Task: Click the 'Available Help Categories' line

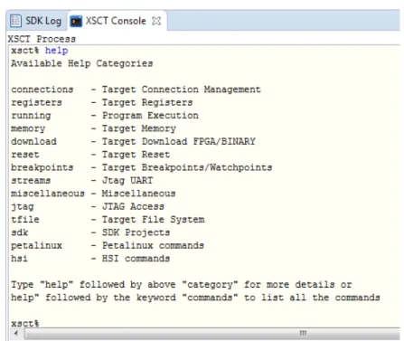Action: pos(82,63)
